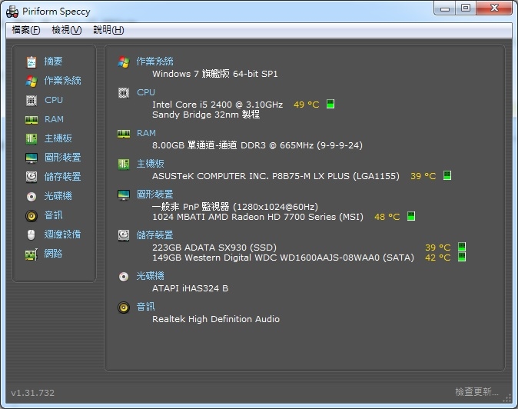The height and width of the screenshot is (409, 518).
Task: Click the text Sandy Bridge 32nm 製程
Action: 206,115
